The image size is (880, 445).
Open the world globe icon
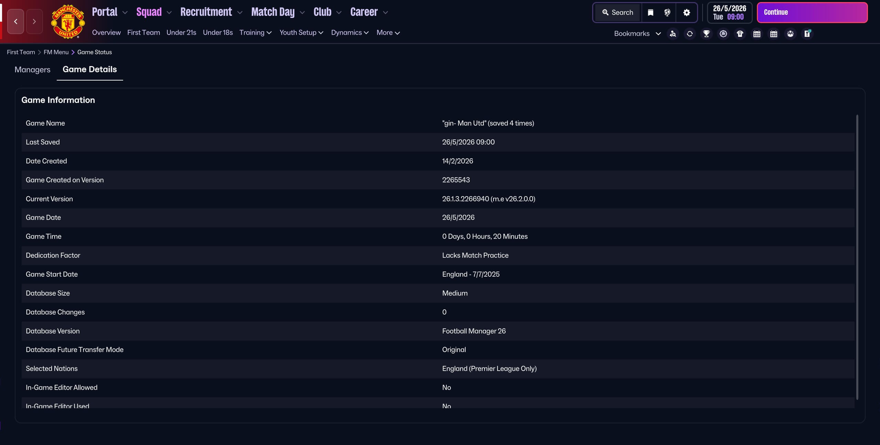point(667,13)
